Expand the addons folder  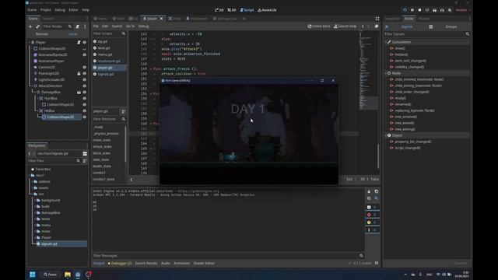click(33, 181)
